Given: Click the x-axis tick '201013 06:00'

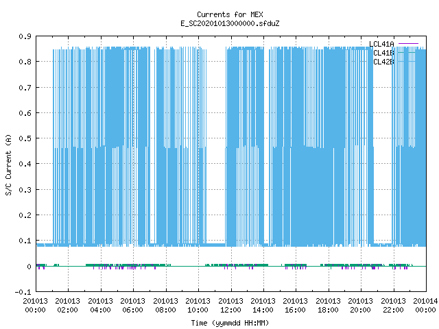Looking at the screenshot, I should 132,306.
